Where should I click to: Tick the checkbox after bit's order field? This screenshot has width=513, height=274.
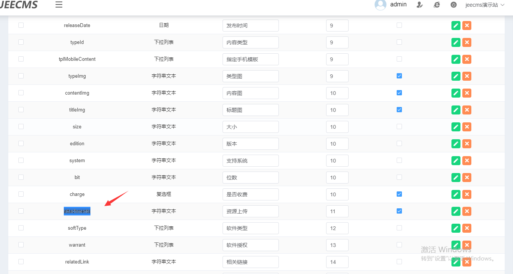[399, 177]
